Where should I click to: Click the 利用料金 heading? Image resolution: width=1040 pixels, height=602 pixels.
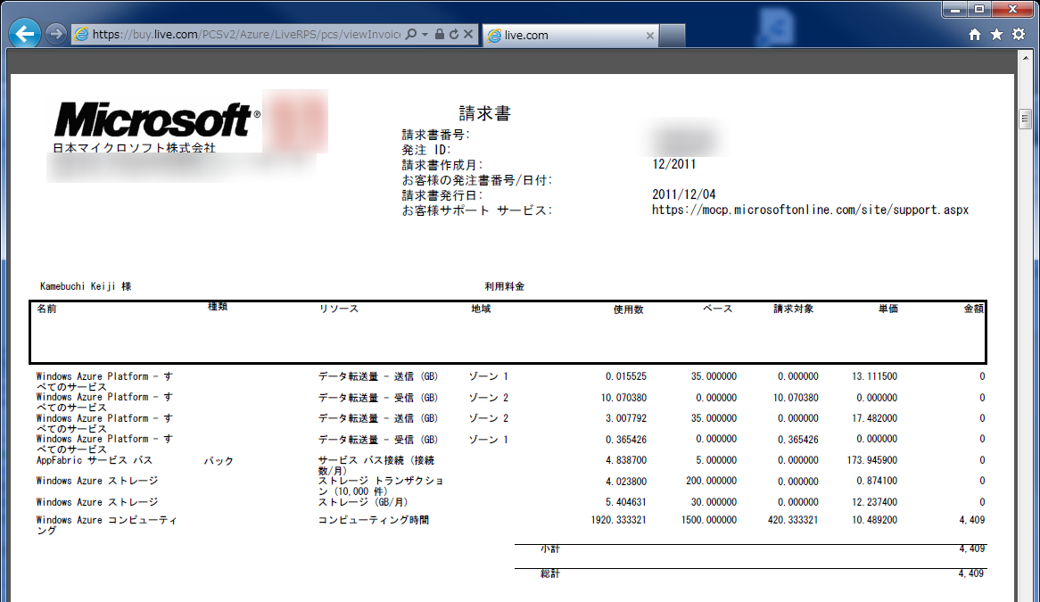(505, 286)
